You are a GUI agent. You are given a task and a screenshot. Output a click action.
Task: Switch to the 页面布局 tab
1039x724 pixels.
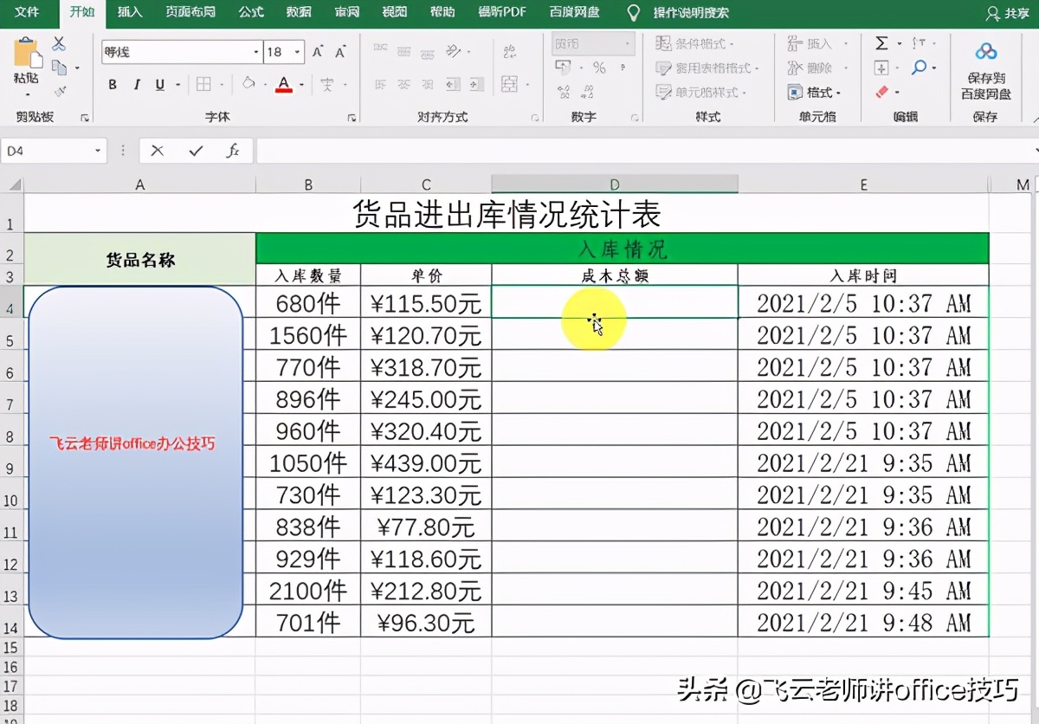pyautogui.click(x=190, y=13)
